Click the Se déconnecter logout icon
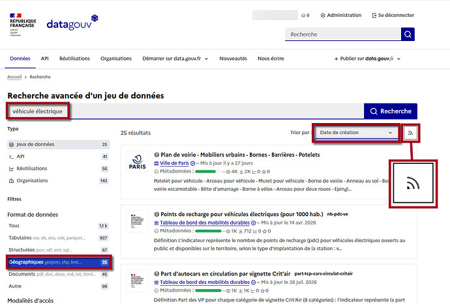The image size is (450, 304). click(x=374, y=16)
